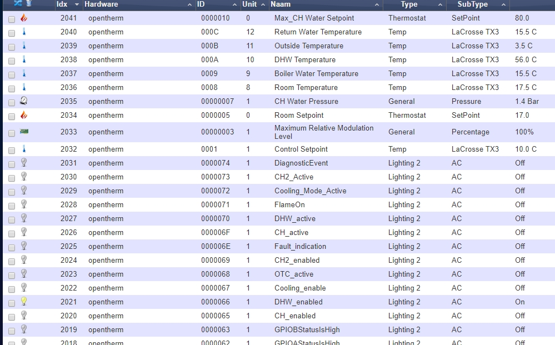Sort devices by Hardware column header
This screenshot has width=555, height=345.
(x=101, y=4)
